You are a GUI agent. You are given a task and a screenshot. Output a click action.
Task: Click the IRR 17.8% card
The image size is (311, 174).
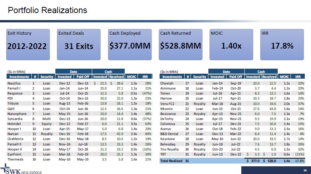pyautogui.click(x=282, y=42)
